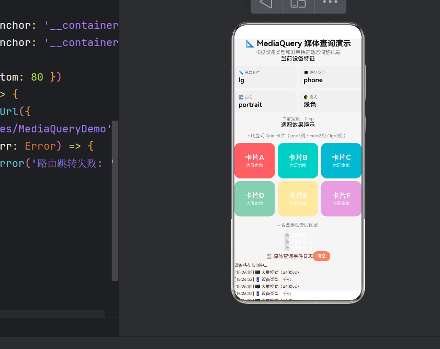Click the document icon of 列表项 3

(x=287, y=248)
